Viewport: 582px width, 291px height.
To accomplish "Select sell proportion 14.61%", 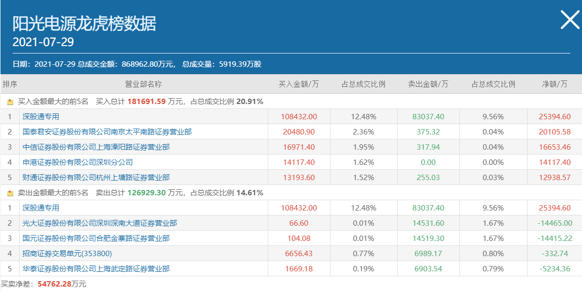I will click(x=250, y=193).
